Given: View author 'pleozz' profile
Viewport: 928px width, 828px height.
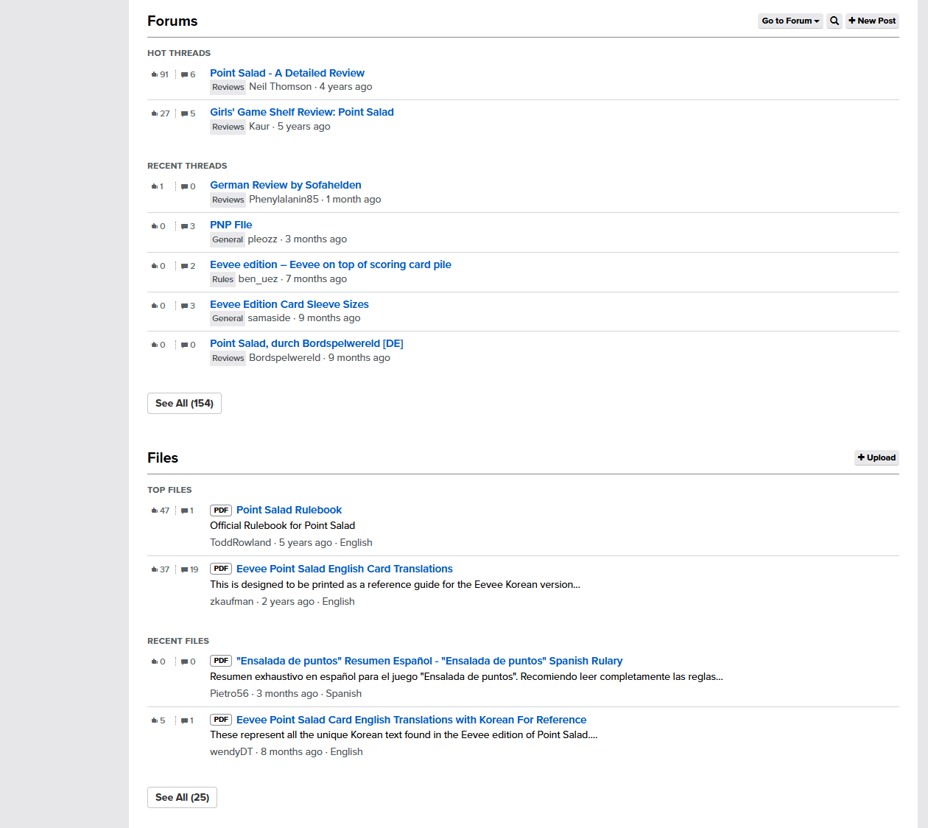Looking at the screenshot, I should click(263, 239).
